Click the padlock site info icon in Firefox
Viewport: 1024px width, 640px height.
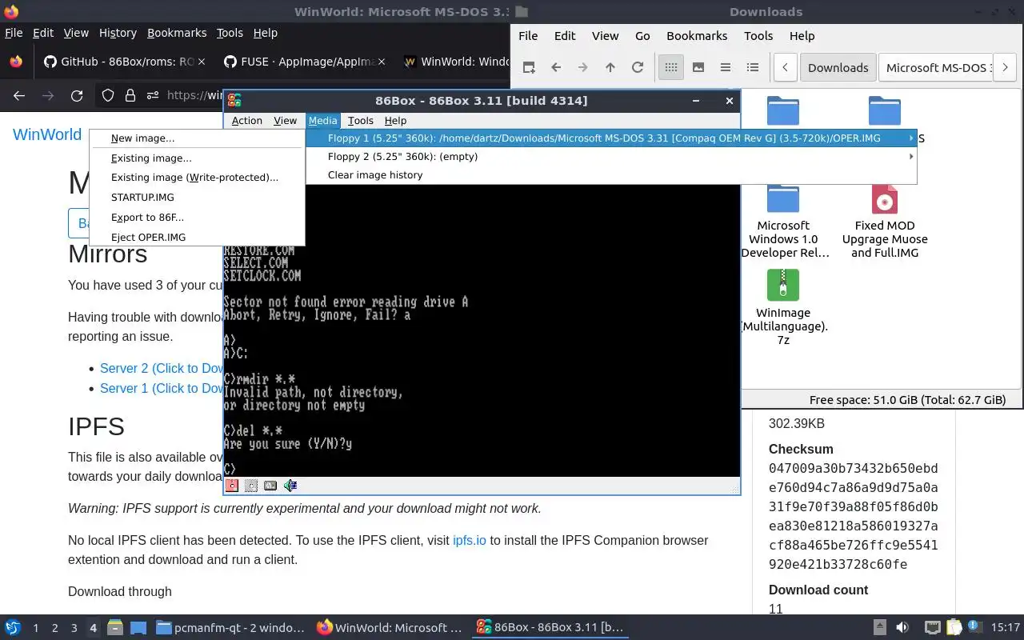point(130,95)
